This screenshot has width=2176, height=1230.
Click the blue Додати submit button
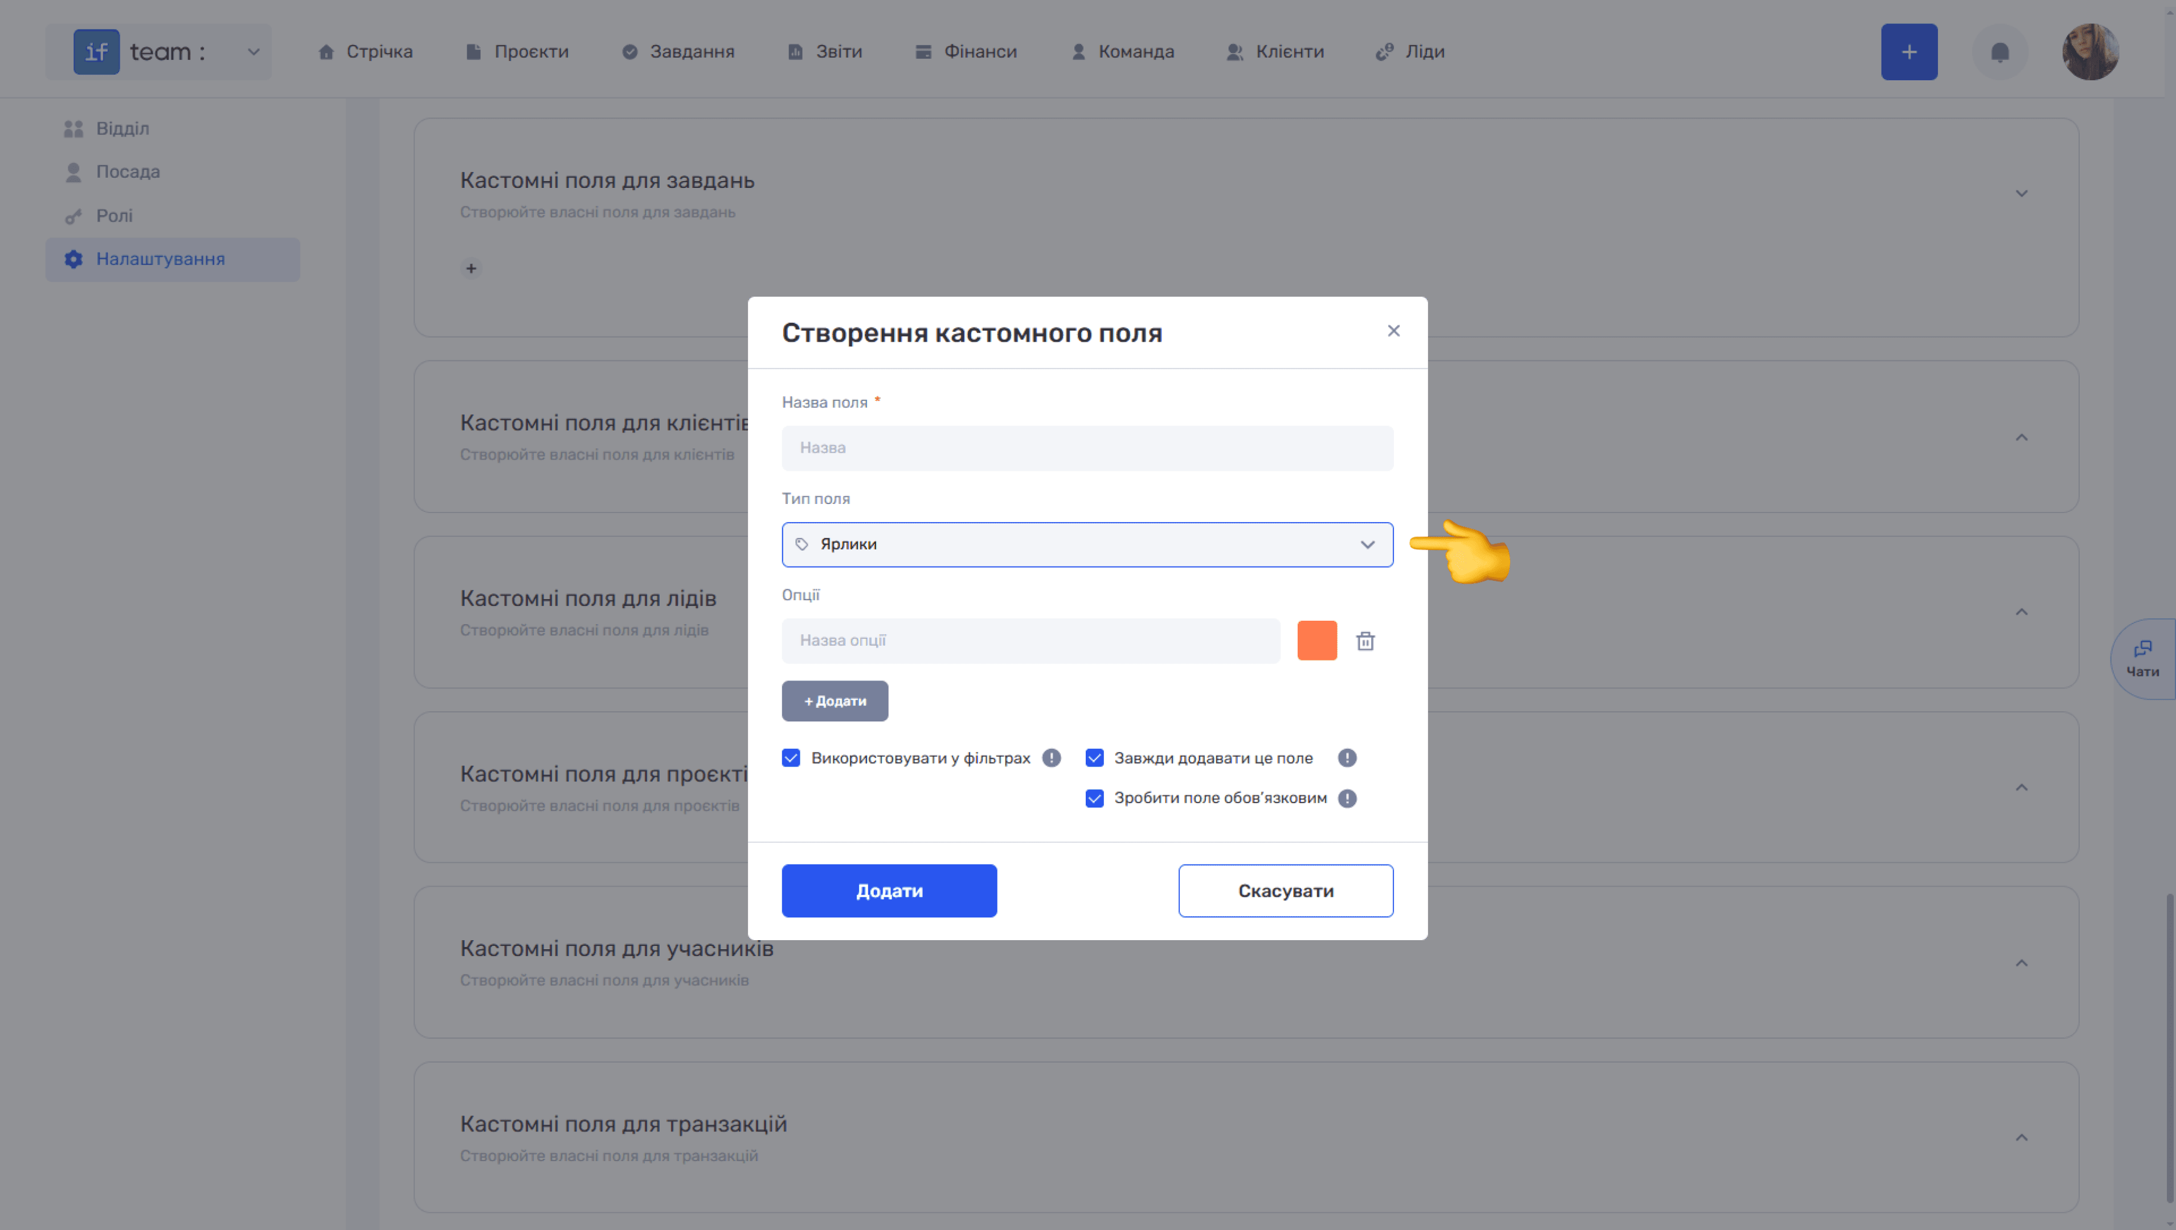coord(889,891)
